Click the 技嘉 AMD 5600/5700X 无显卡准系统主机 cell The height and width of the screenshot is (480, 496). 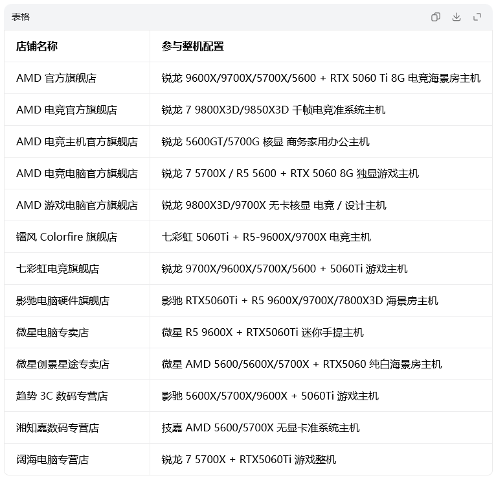tap(261, 427)
